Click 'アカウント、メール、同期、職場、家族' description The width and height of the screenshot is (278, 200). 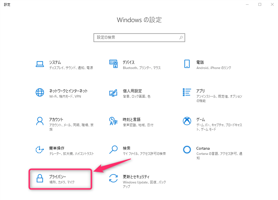point(71,127)
